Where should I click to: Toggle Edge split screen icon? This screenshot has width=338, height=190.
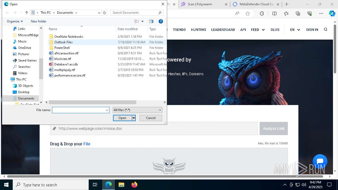pos(274,13)
